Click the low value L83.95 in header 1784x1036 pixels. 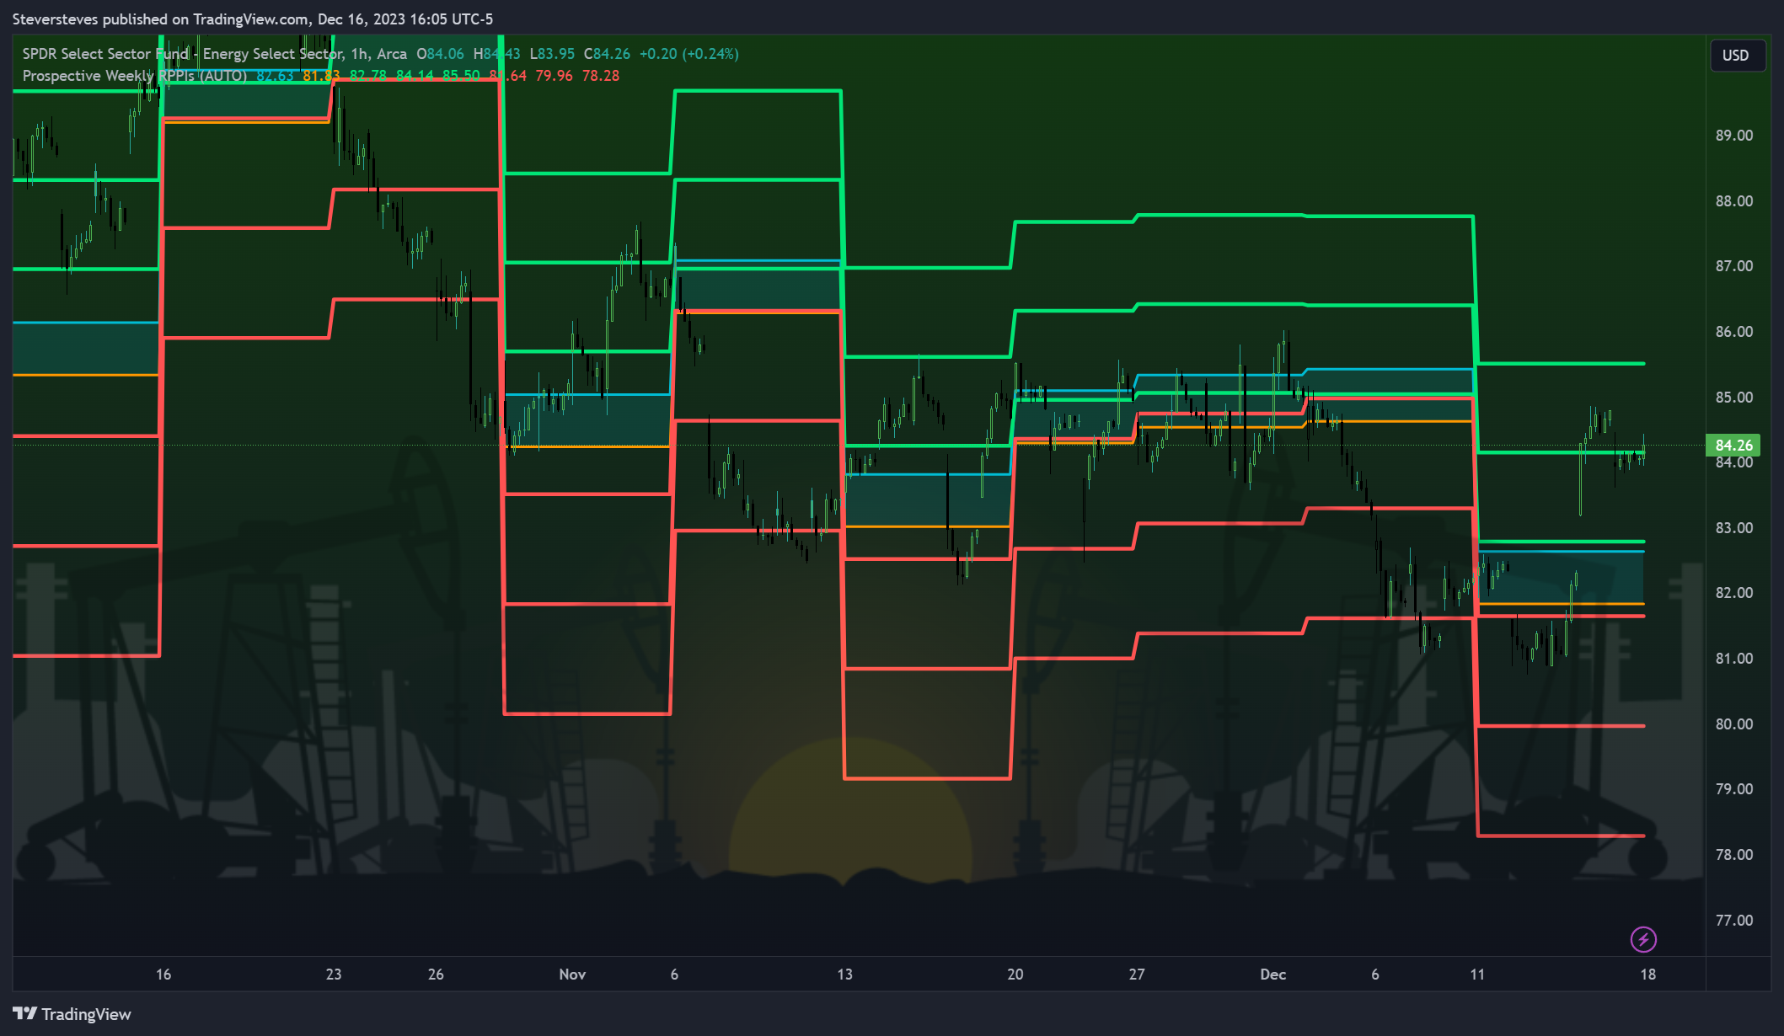[552, 54]
